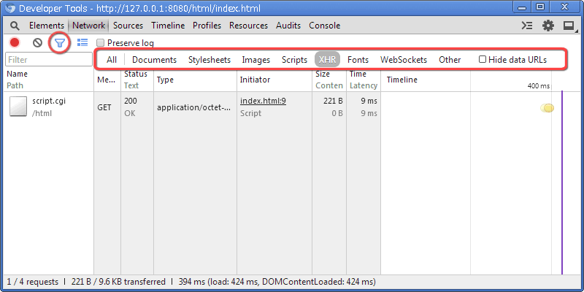Image resolution: width=584 pixels, height=292 pixels.
Task: Check the Hide data URLs box
Action: pos(483,59)
